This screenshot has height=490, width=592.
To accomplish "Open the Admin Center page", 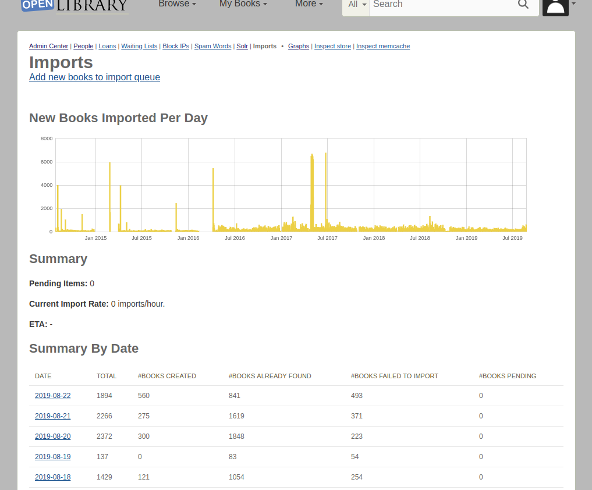I will [x=48, y=46].
